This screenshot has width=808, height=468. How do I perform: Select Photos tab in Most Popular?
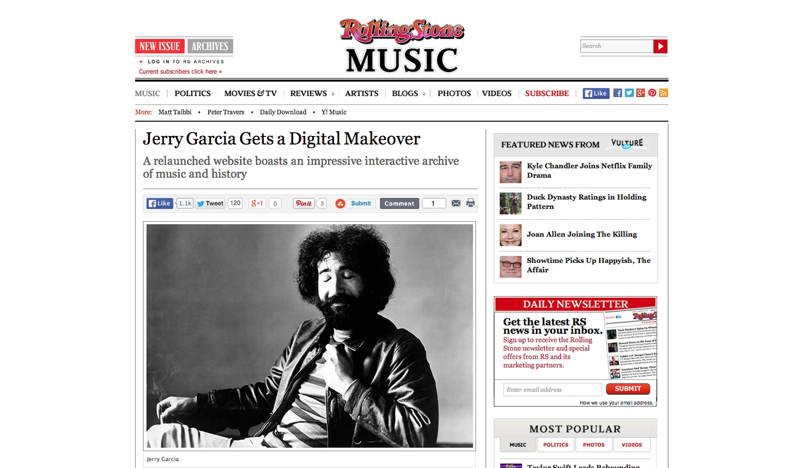pyautogui.click(x=594, y=445)
